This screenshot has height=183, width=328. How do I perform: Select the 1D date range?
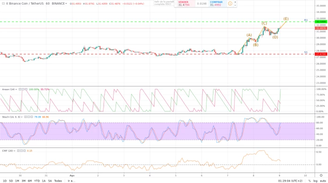point(5,181)
